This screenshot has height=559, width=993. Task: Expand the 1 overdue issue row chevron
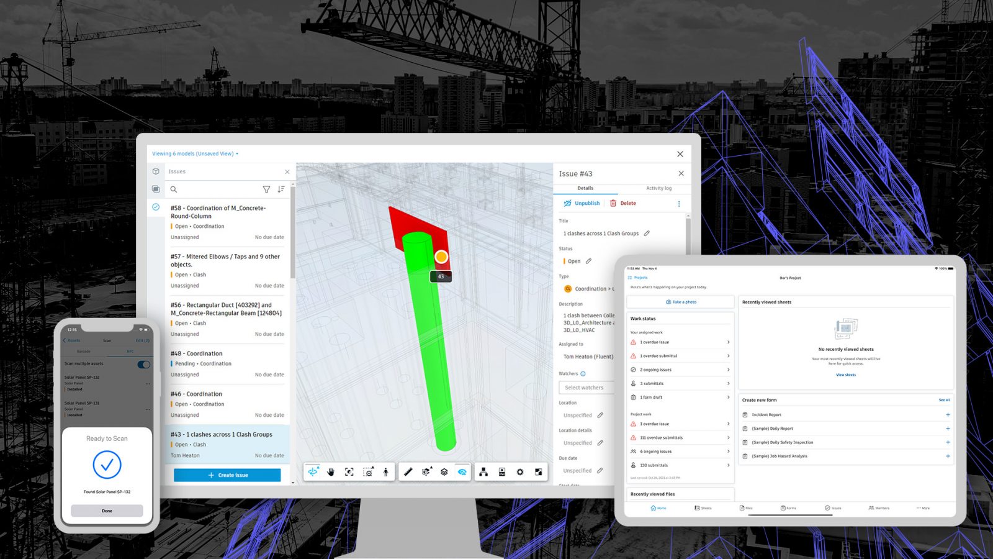[730, 342]
